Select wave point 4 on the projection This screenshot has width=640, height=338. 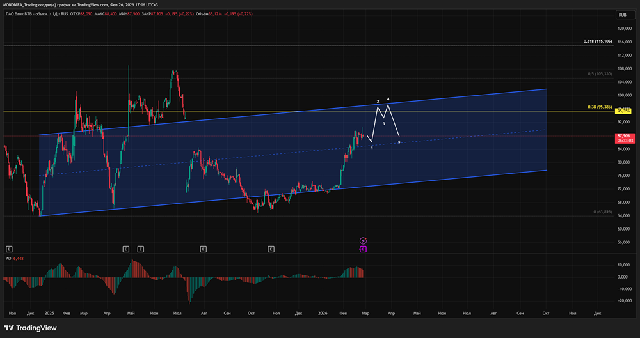pos(388,100)
